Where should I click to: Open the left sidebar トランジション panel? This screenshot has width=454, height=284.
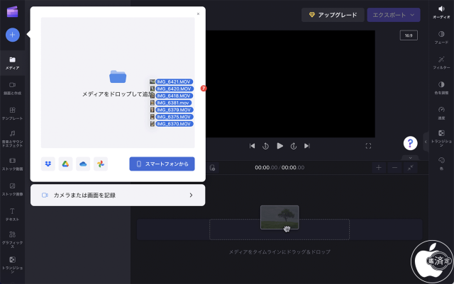[13, 264]
